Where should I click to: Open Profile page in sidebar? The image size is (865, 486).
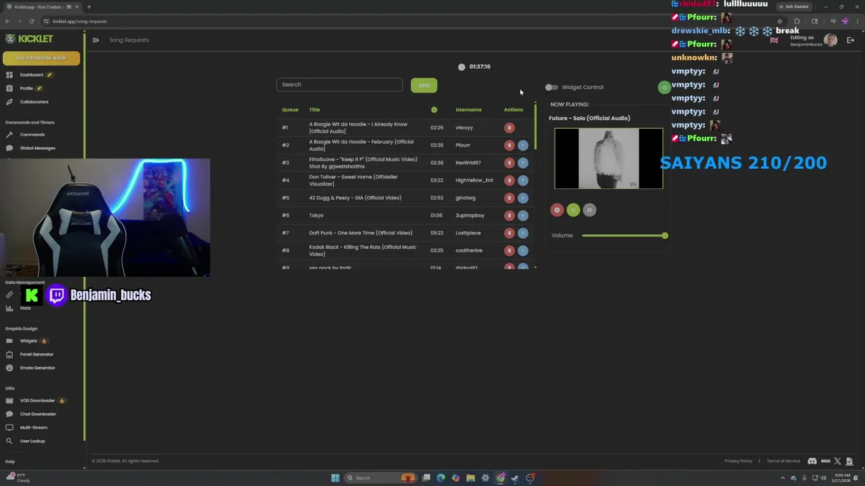pos(26,88)
